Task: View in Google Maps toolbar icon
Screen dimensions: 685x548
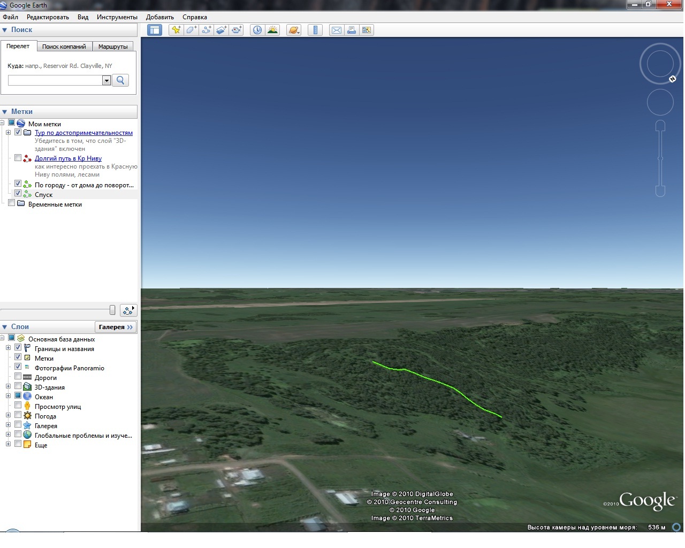Action: [x=367, y=30]
